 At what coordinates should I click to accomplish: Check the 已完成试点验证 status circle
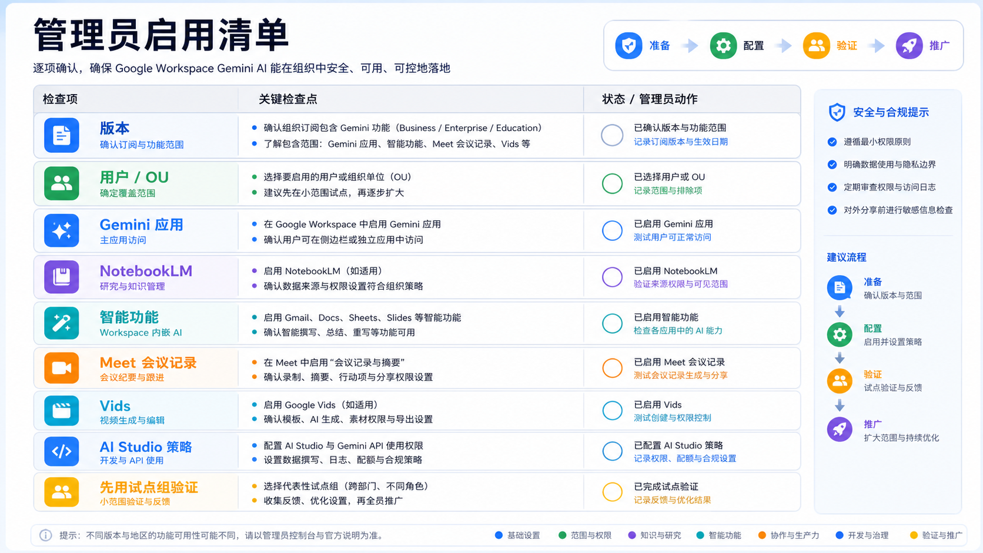coord(612,492)
